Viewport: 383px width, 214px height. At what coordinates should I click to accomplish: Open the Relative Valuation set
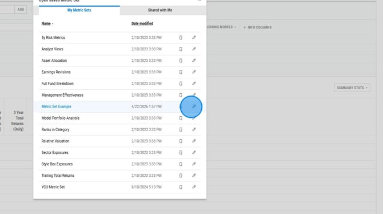pyautogui.click(x=55, y=141)
